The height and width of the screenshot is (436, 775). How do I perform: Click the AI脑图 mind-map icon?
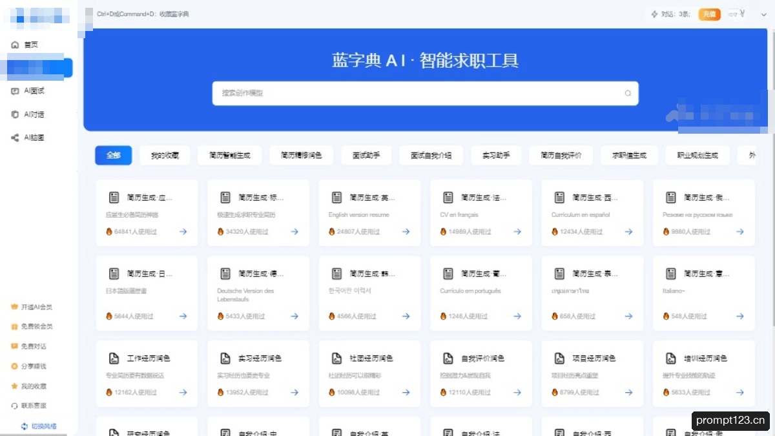(15, 138)
